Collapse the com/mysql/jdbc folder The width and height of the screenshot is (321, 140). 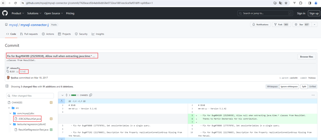pyautogui.click(x=10, y=113)
